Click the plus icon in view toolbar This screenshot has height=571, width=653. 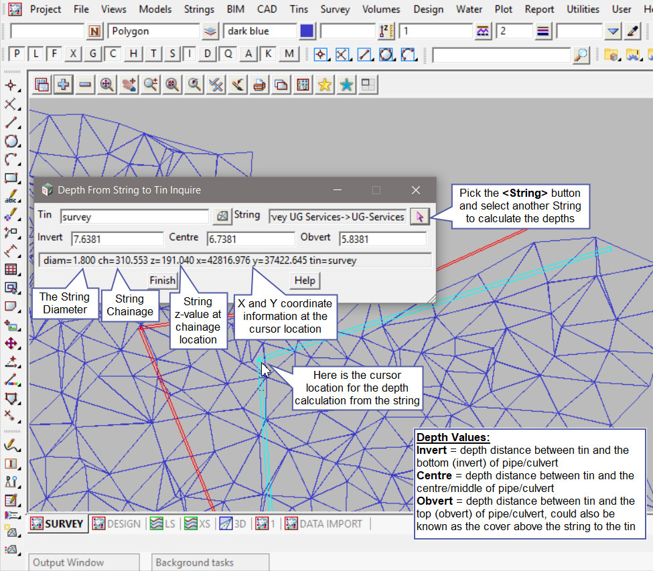click(63, 84)
